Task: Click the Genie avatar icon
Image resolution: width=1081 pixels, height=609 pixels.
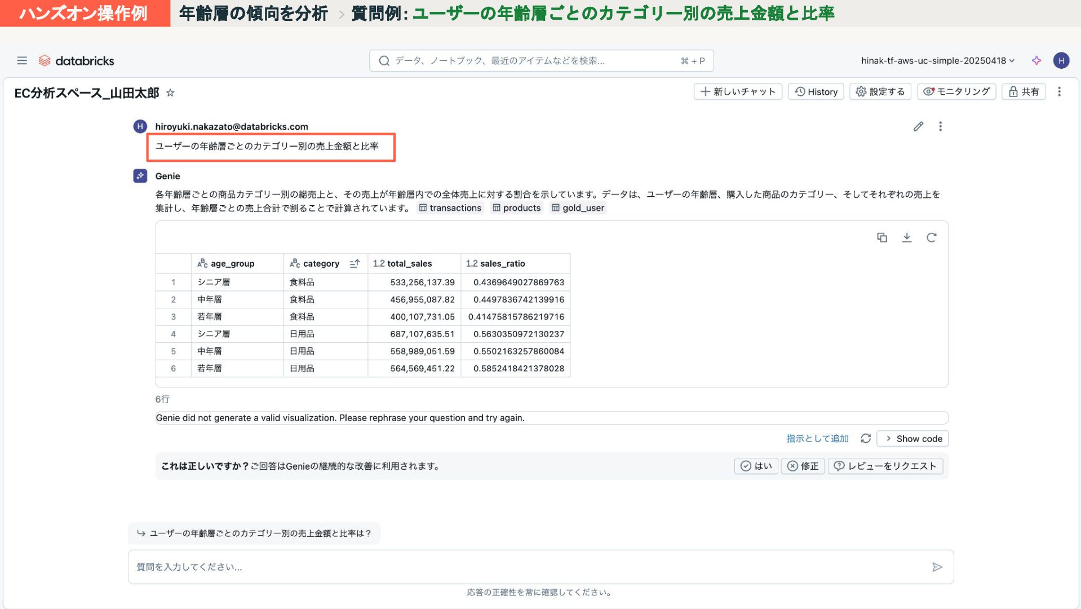Action: (140, 176)
